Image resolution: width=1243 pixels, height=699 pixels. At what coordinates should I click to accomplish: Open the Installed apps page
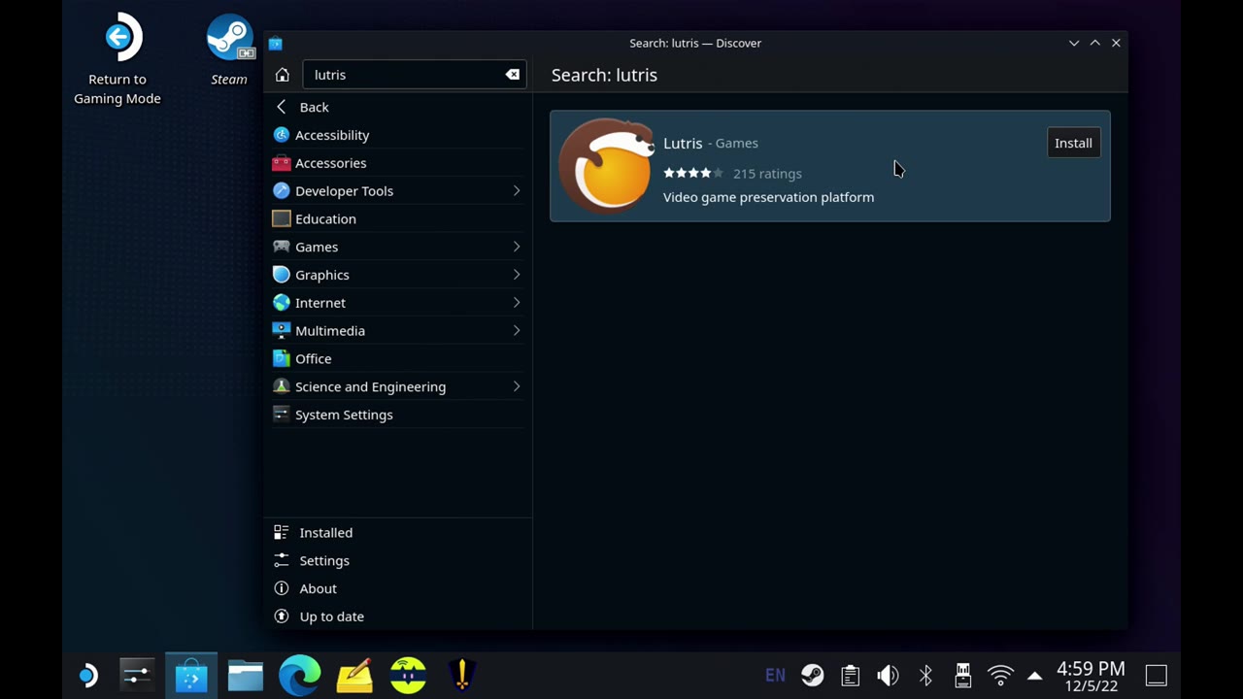coord(398,532)
